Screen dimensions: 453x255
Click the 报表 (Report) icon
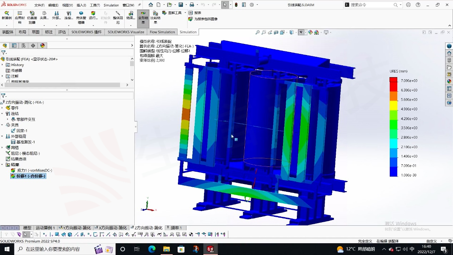tap(191, 12)
